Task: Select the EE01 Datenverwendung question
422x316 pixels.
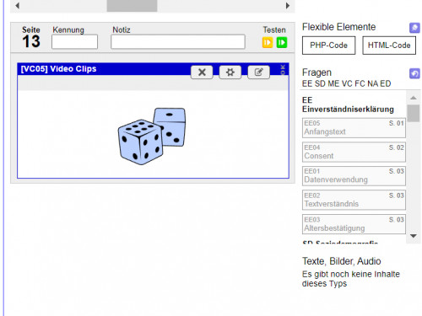Action: tap(354, 176)
